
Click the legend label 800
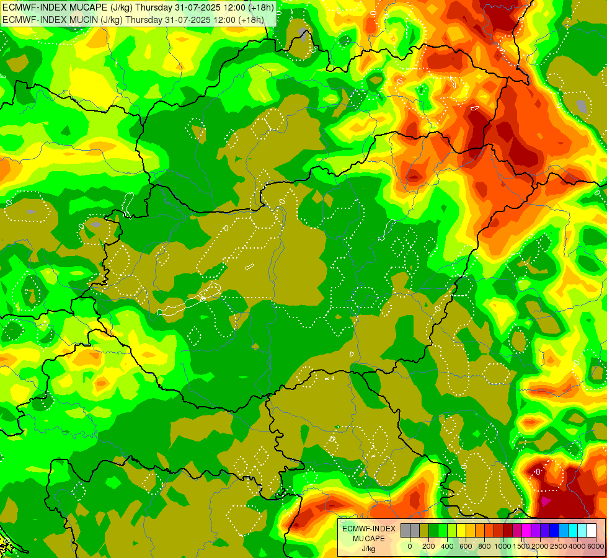pyautogui.click(x=484, y=546)
